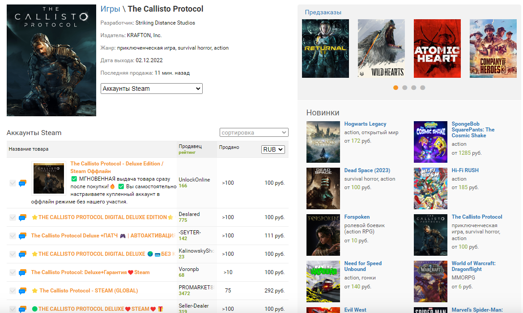Click rating 775 under Deslared
Image resolution: width=523 pixels, height=313 pixels.
click(x=183, y=220)
